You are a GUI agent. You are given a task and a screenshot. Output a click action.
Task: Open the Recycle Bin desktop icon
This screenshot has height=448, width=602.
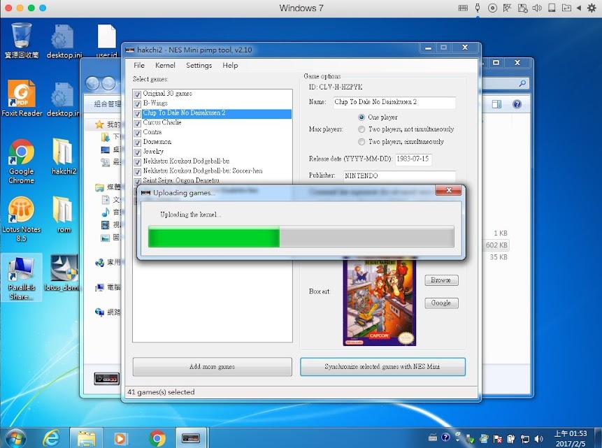click(21, 41)
